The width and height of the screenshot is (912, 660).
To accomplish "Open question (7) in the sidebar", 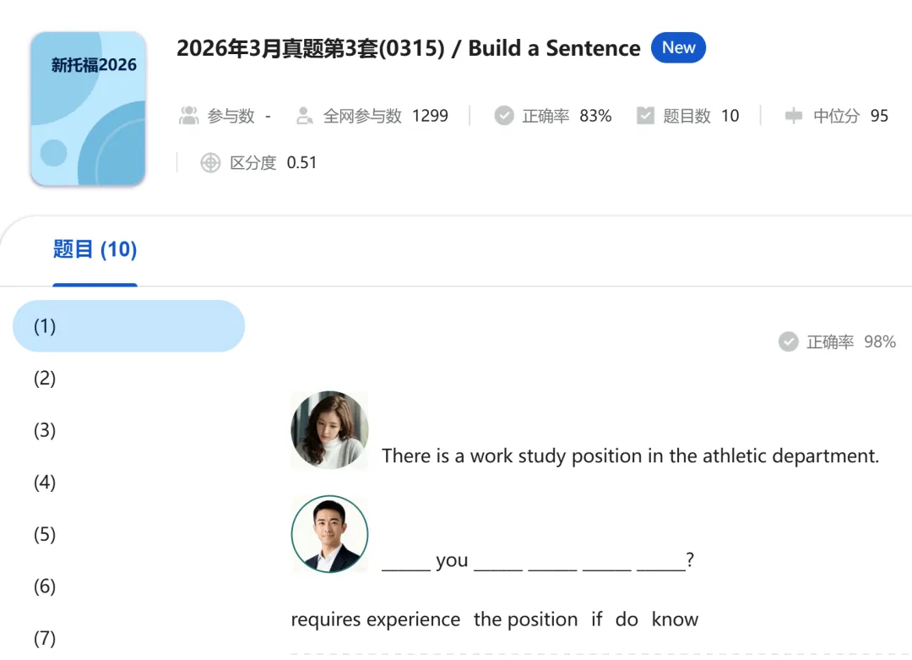I will (43, 638).
